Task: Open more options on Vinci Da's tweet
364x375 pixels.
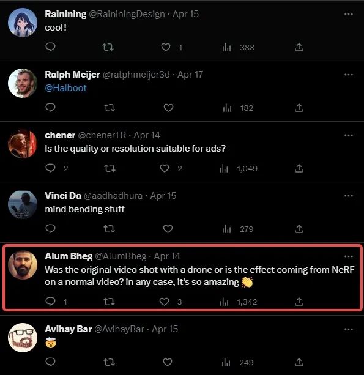Action: pyautogui.click(x=349, y=196)
